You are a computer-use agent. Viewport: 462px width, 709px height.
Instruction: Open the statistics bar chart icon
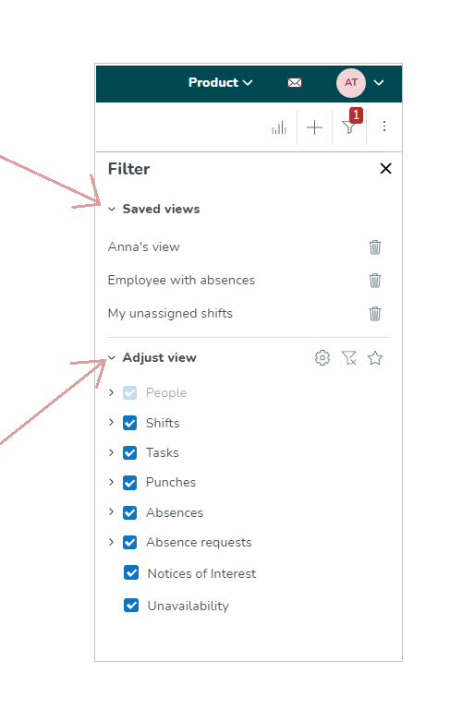pos(279,127)
